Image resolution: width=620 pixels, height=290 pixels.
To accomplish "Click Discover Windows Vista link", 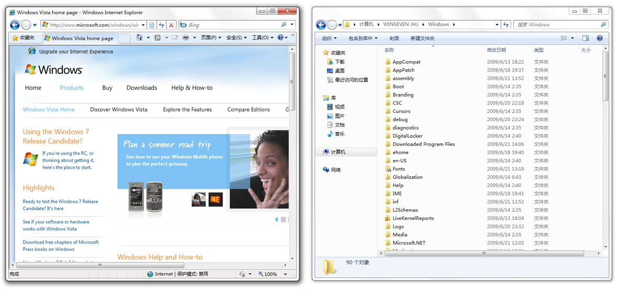I will tap(119, 110).
